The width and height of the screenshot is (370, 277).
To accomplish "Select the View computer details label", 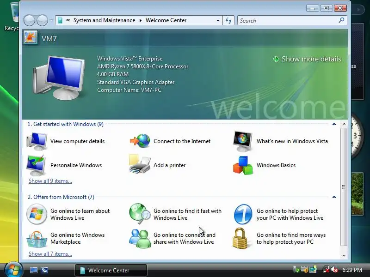I will 77,141.
